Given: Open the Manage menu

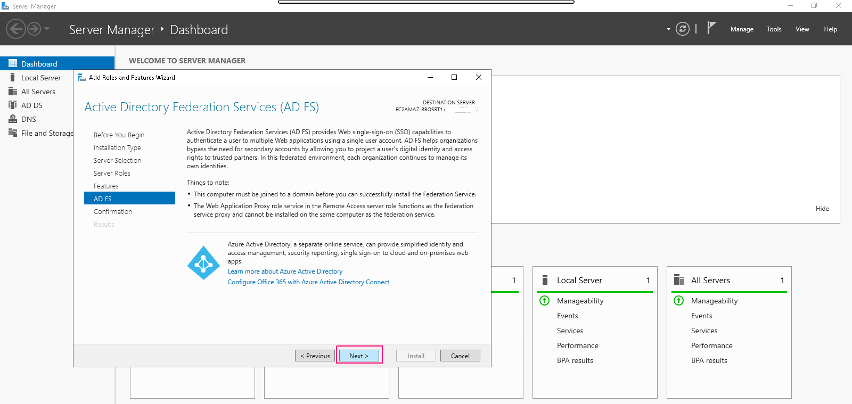Looking at the screenshot, I should [x=742, y=29].
